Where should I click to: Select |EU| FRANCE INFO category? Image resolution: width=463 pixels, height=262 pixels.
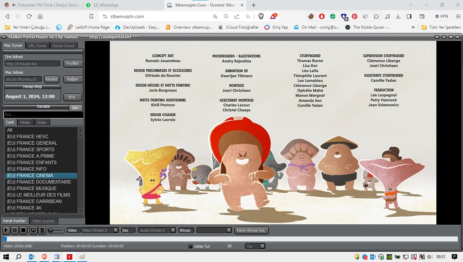[x=41, y=169]
